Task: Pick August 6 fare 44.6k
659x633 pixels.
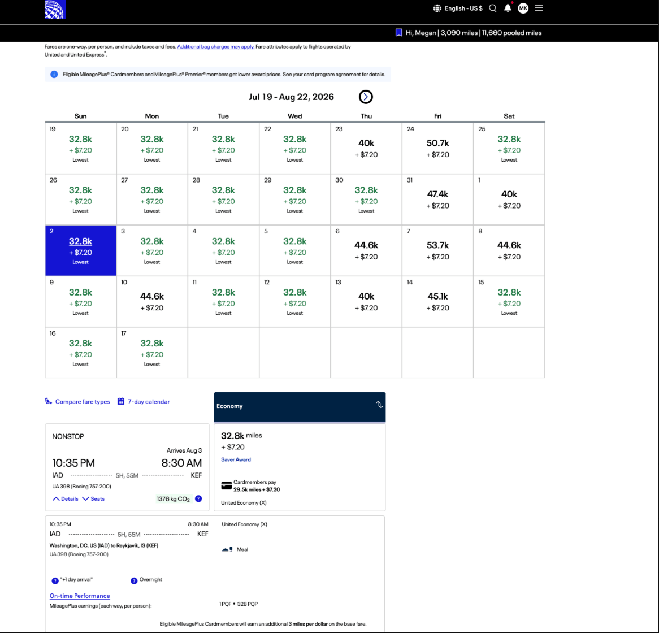Action: tap(366, 250)
